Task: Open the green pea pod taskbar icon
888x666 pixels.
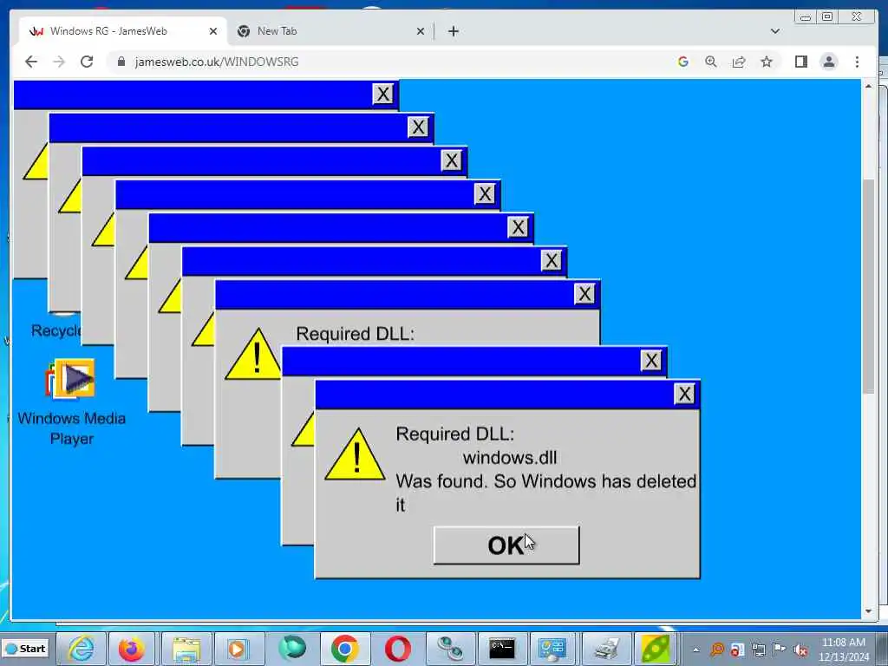Action: point(656,649)
